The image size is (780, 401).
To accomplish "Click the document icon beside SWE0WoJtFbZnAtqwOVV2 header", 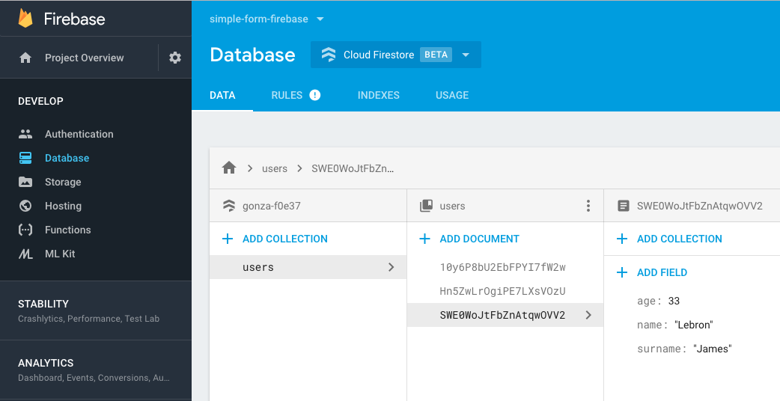I will coord(624,206).
